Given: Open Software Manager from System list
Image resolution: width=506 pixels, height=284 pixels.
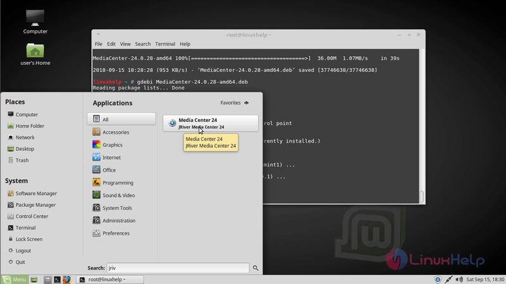Looking at the screenshot, I should pos(36,194).
